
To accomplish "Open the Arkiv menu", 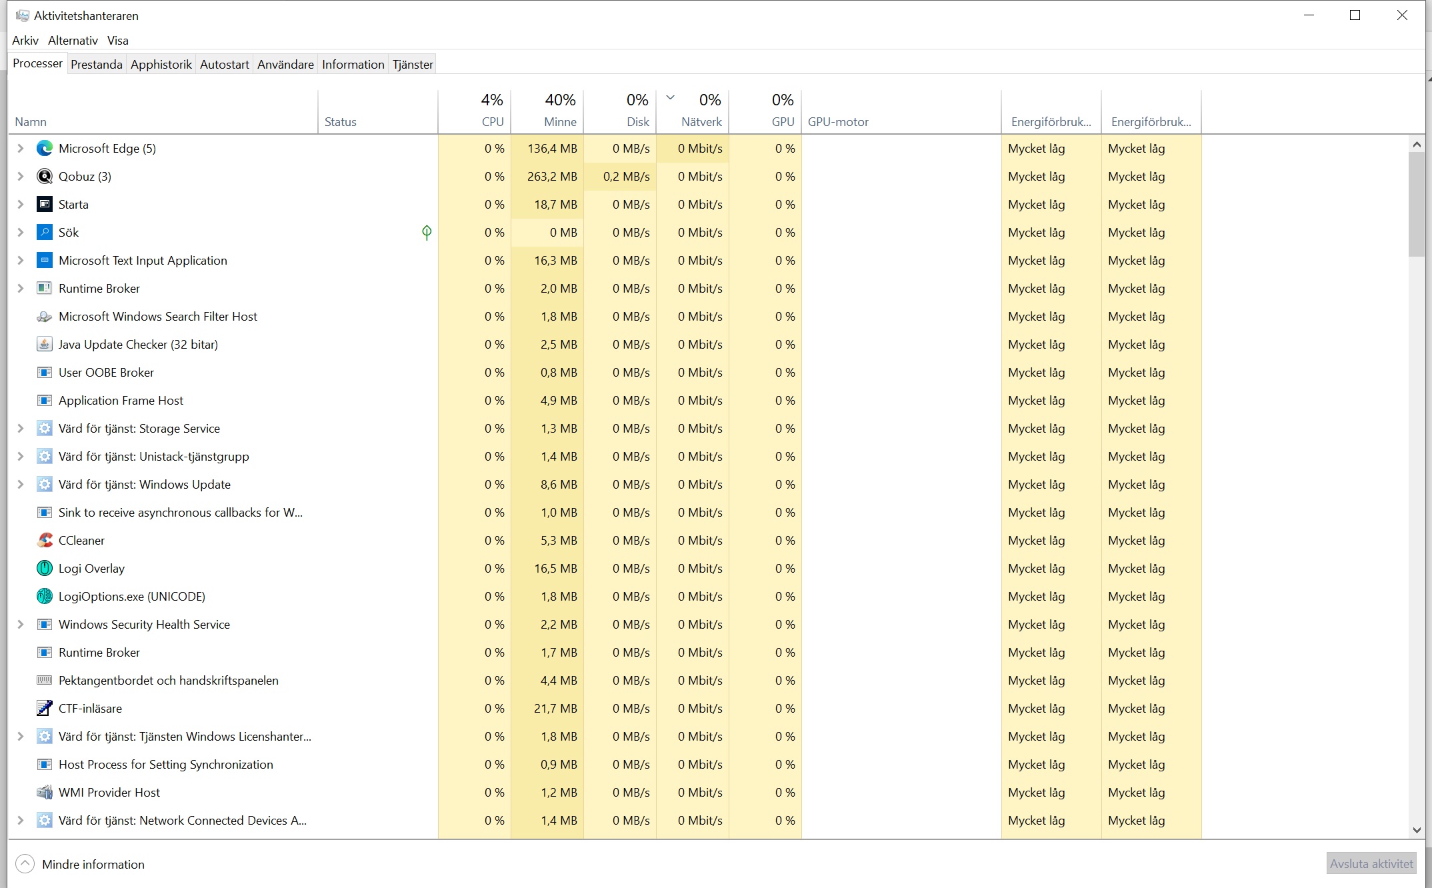I will point(25,41).
